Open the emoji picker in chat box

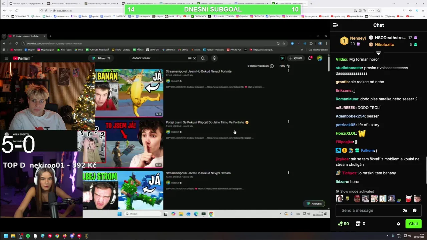coord(415,210)
